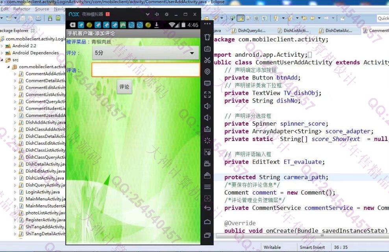Click the carmera_path variable in code
Image resolution: width=389 pixels, height=252 pixels.
(x=304, y=177)
